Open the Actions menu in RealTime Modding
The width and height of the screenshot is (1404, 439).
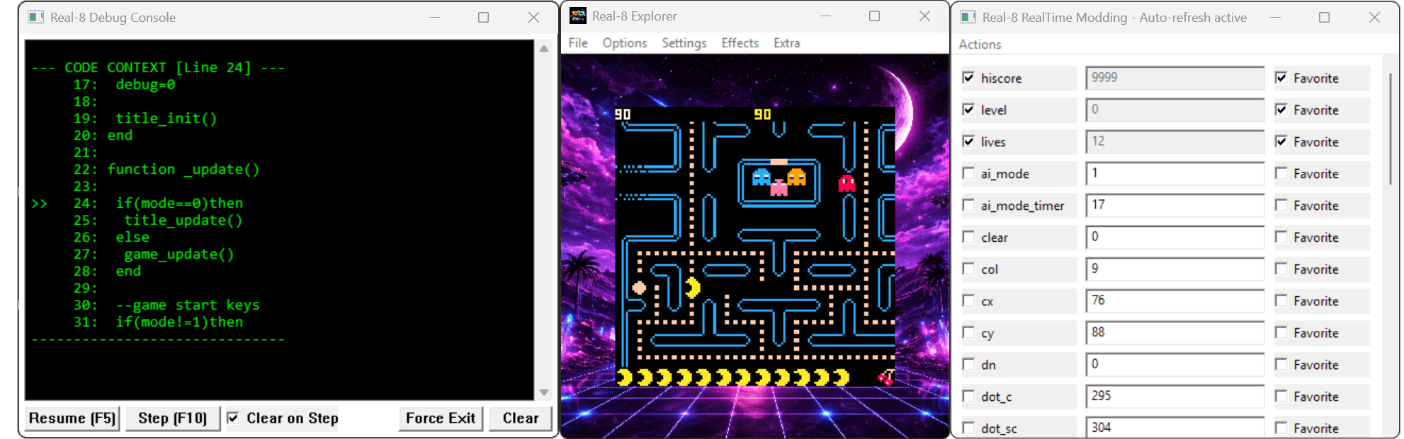(x=980, y=44)
